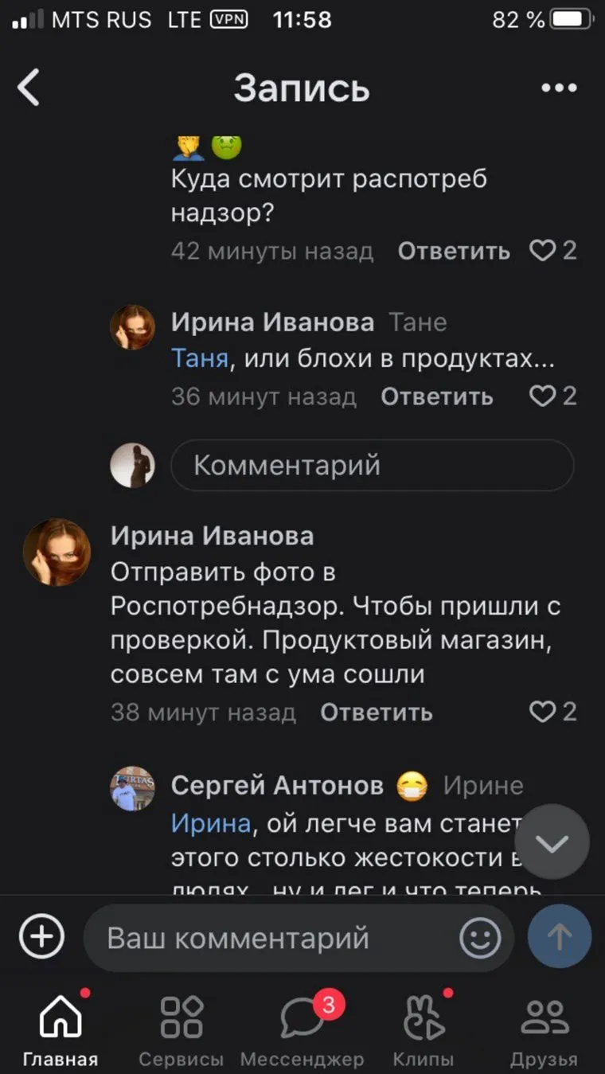This screenshot has width=605, height=1074.
Task: Tap the blue Таня mention link
Action: point(200,360)
